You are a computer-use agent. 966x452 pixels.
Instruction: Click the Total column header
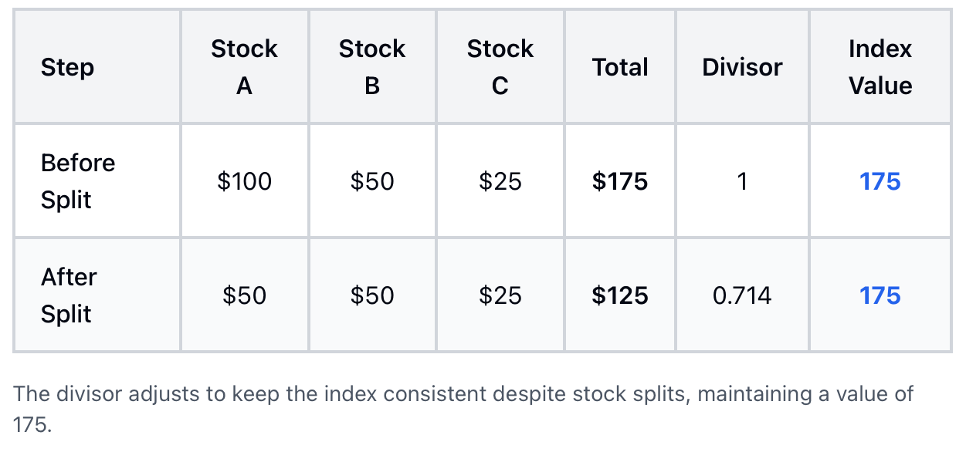(x=620, y=67)
